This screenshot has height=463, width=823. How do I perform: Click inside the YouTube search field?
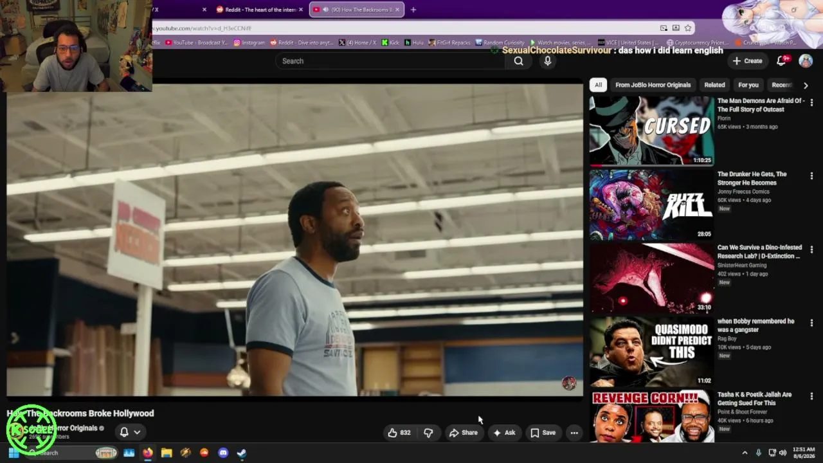pos(390,61)
